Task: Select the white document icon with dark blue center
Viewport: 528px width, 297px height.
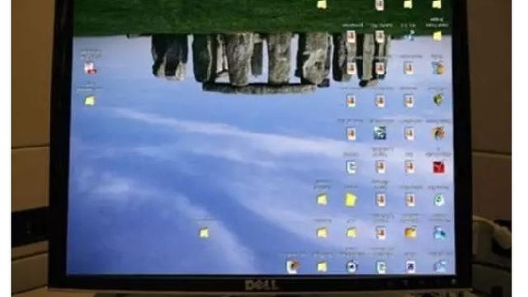Action: coord(411,267)
